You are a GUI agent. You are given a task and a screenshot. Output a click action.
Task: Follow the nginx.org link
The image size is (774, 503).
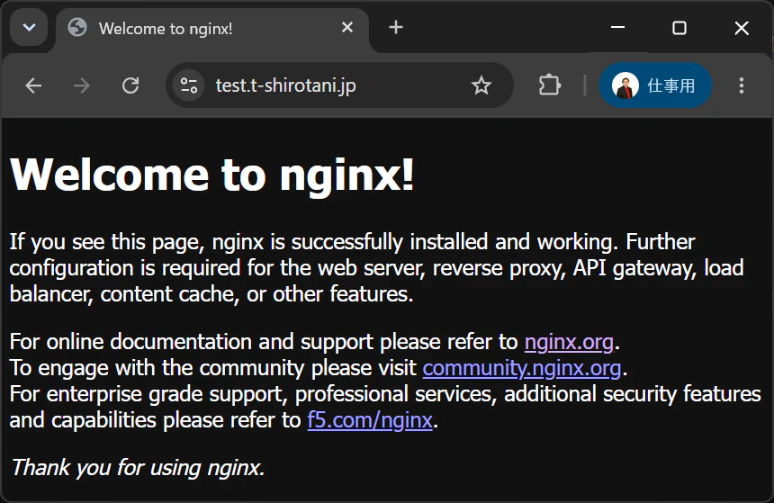click(569, 342)
